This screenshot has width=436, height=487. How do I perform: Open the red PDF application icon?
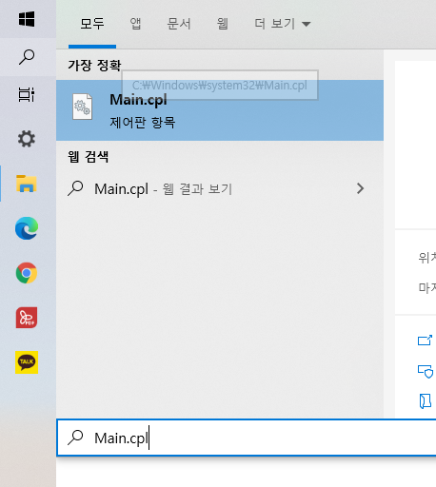point(27,318)
